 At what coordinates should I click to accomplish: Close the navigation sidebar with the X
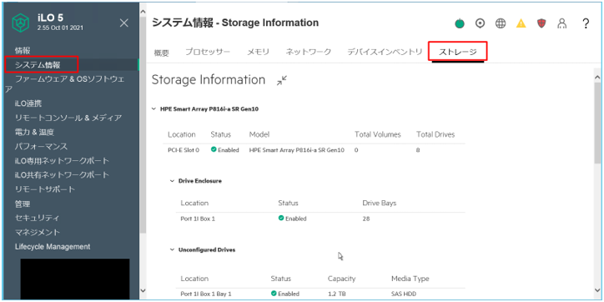coord(124,23)
